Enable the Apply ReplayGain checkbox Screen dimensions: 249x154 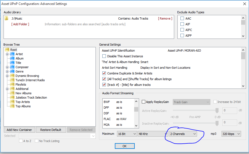click(x=143, y=102)
